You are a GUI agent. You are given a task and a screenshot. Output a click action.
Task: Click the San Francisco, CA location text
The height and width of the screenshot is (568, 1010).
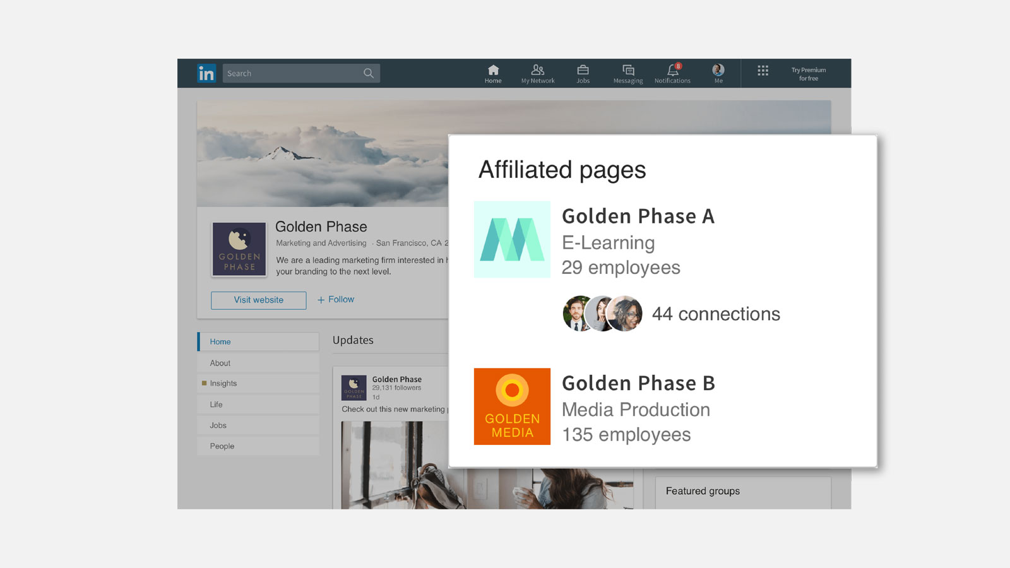pos(412,243)
